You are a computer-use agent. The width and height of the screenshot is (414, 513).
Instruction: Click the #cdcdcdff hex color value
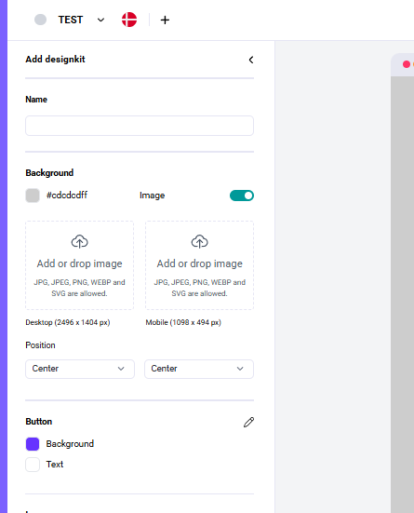[67, 195]
